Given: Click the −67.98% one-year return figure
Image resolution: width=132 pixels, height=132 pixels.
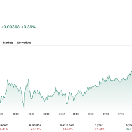Looking at the screenshot, I should pos(99,129).
